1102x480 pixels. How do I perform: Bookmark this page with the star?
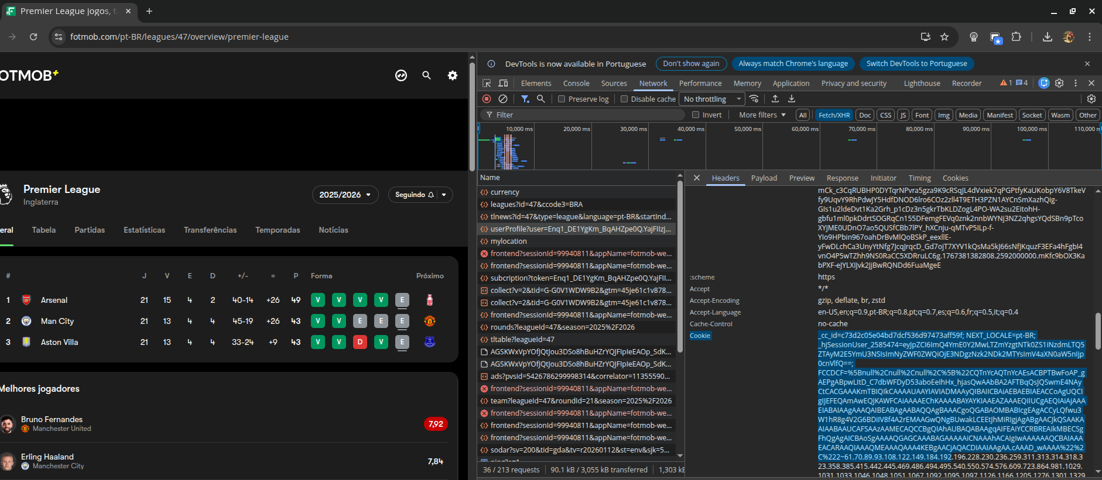[944, 37]
